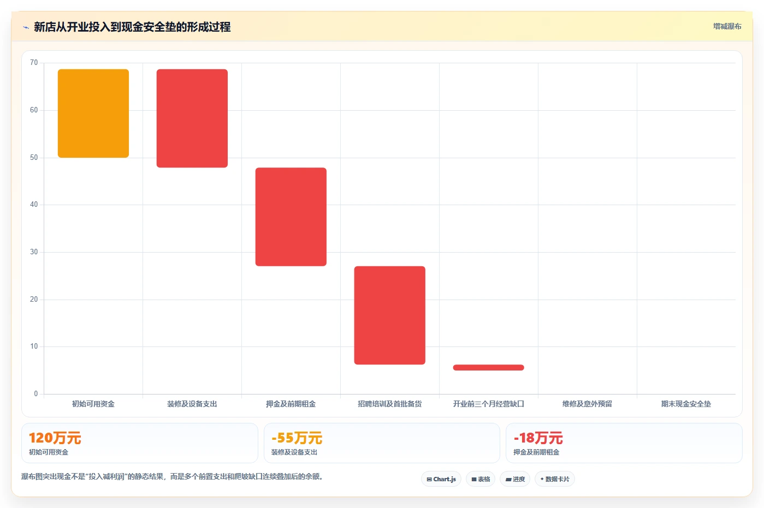This screenshot has height=508, width=764.
Task: Click the footnote text starting 瀑布图突出现金
Action: (x=173, y=477)
